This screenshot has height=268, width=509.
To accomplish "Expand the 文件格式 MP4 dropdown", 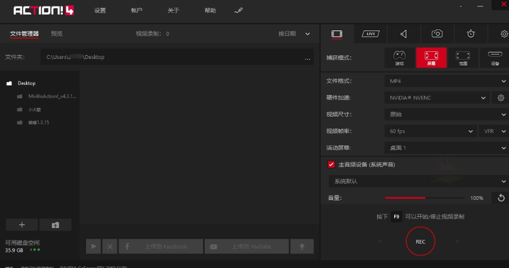I will click(446, 81).
